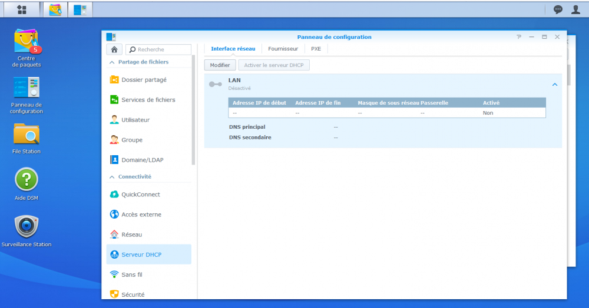
Task: Open QuickConnect settings in sidebar
Action: pos(140,195)
